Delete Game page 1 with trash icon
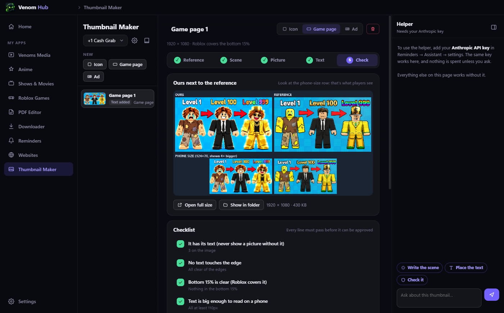504x313 pixels. (373, 29)
